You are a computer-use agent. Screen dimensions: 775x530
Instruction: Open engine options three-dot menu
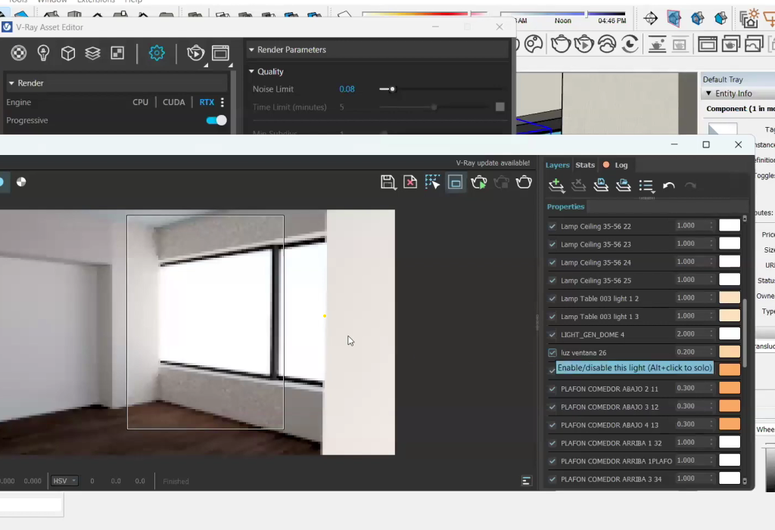pos(223,102)
